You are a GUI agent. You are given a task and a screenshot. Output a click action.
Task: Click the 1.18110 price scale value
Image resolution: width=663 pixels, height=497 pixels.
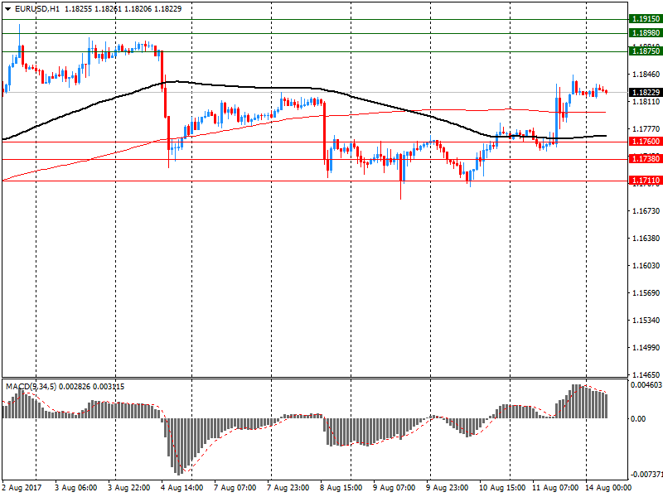646,102
